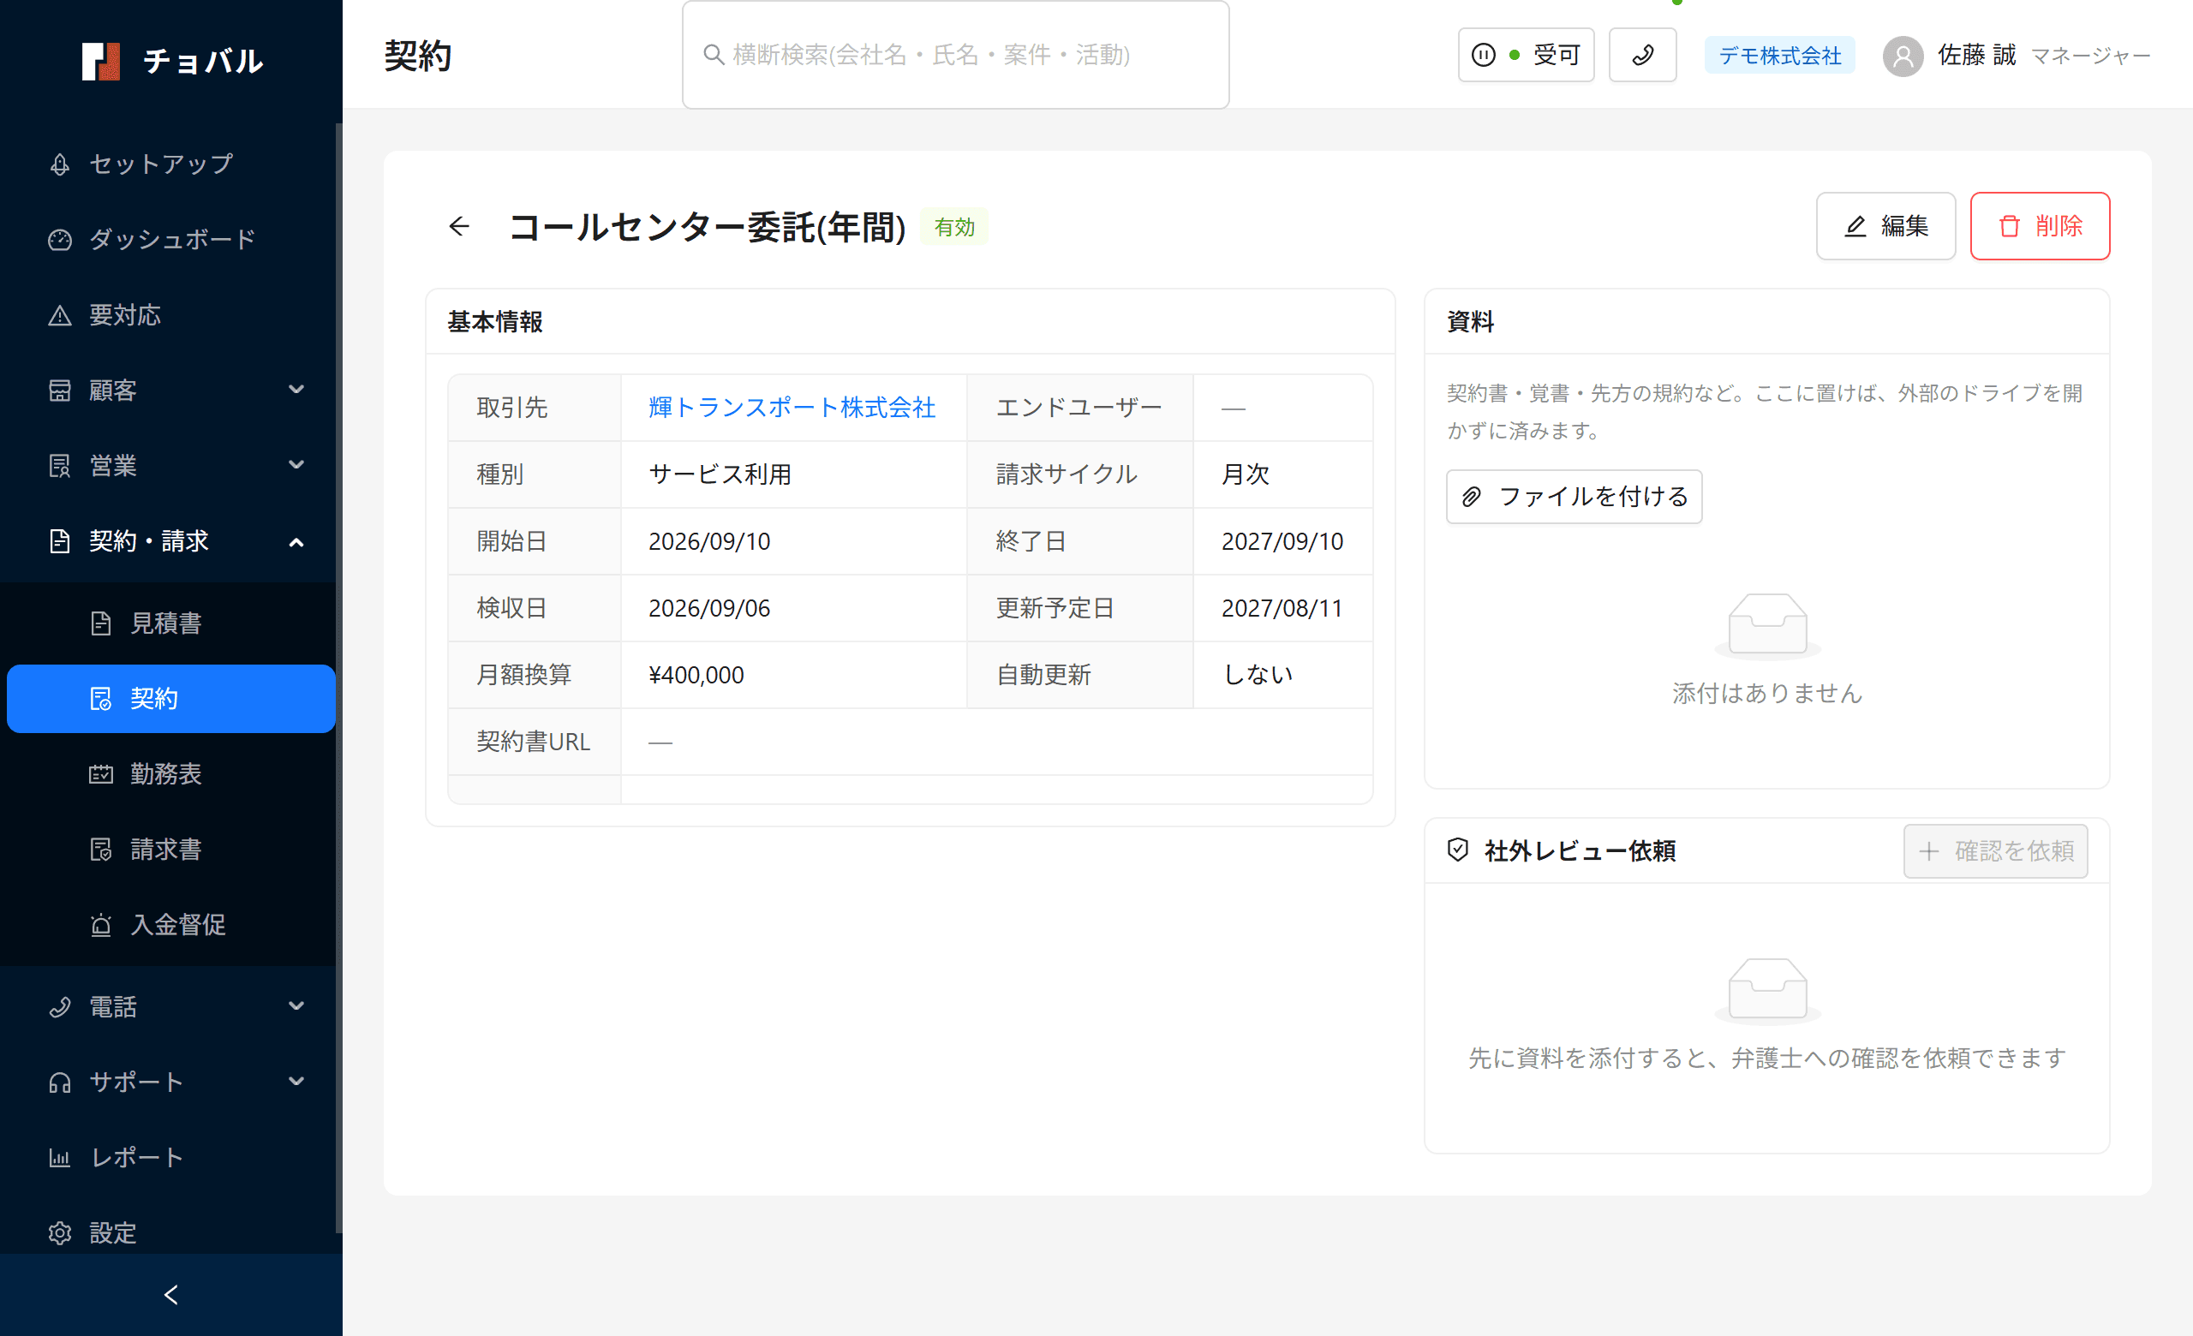Click the 契約・請求 document icon
This screenshot has height=1336, width=2193.
(60, 540)
